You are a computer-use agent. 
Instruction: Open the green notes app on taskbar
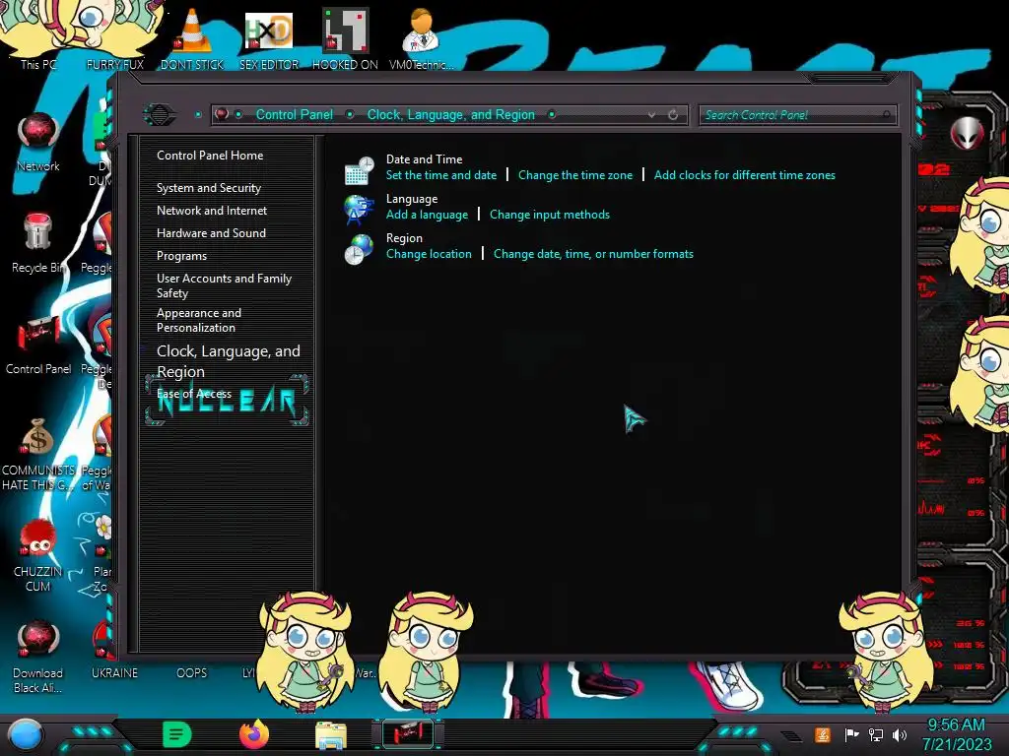[177, 734]
